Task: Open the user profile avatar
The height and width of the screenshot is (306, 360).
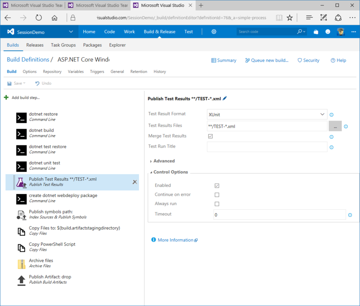Action: click(x=341, y=31)
